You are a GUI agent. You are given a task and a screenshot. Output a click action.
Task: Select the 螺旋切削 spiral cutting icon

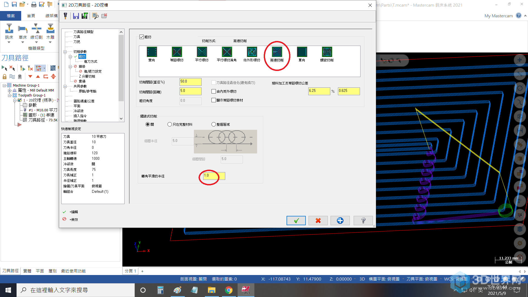point(327,52)
